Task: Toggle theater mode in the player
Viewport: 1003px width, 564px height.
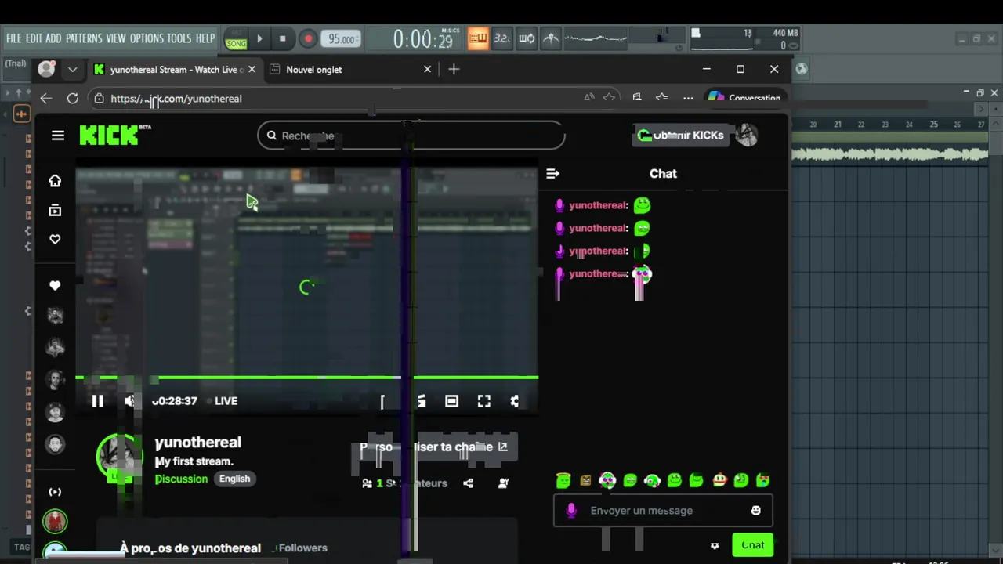Action: point(451,401)
